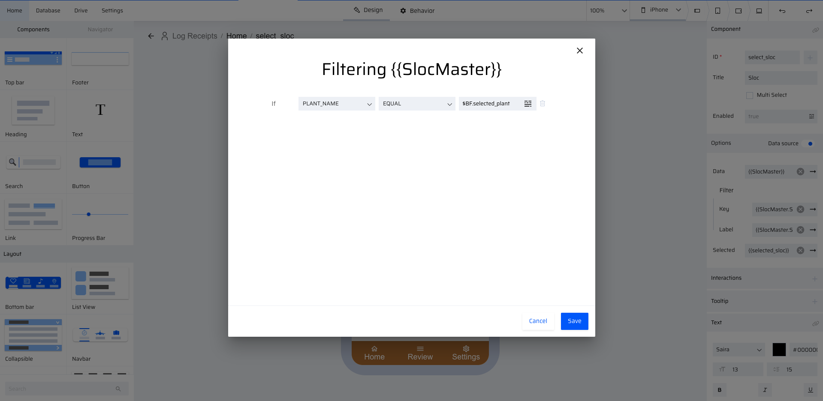Save the filter settings
The width and height of the screenshot is (823, 401).
[574, 321]
